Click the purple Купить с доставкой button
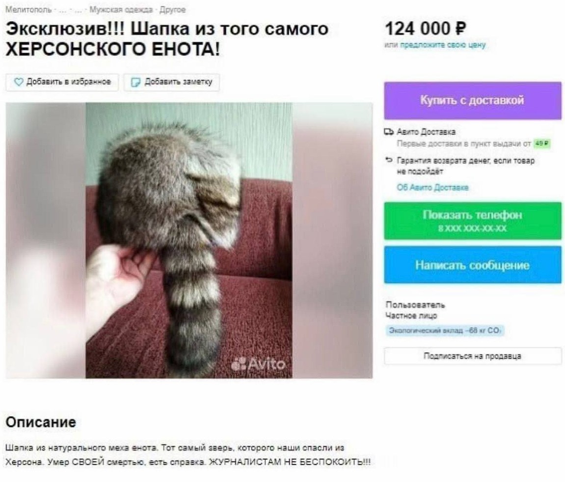565x482 pixels. click(x=472, y=100)
